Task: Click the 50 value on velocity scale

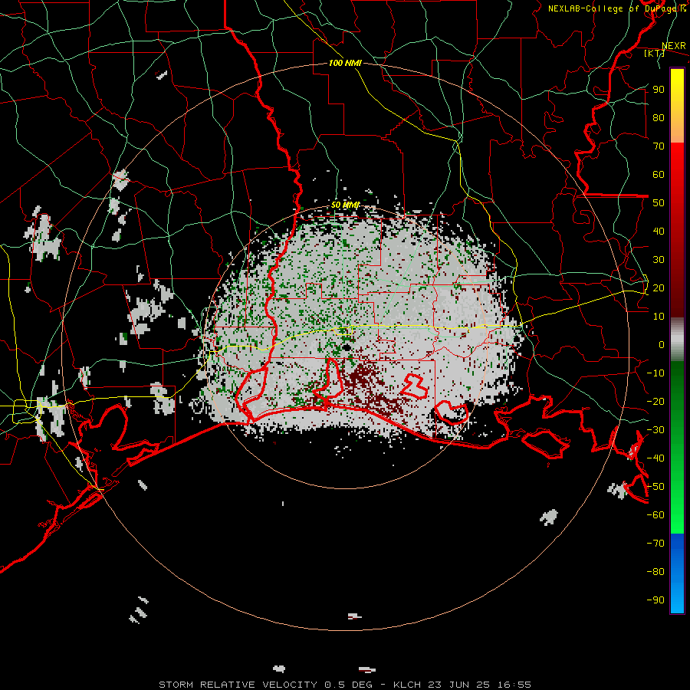Action: pos(659,203)
